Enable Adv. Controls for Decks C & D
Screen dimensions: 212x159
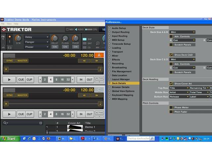(171, 64)
